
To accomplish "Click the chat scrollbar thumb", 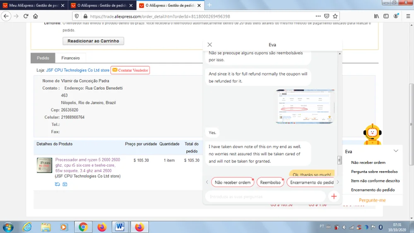I will pyautogui.click(x=339, y=160).
